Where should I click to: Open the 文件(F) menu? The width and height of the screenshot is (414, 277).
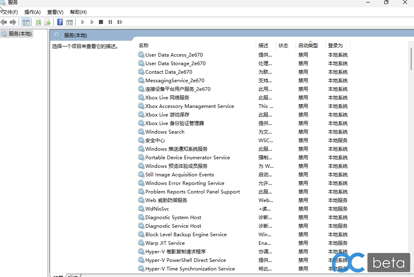(x=10, y=12)
